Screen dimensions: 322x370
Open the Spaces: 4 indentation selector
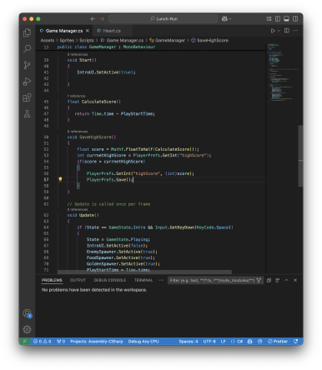(x=189, y=342)
